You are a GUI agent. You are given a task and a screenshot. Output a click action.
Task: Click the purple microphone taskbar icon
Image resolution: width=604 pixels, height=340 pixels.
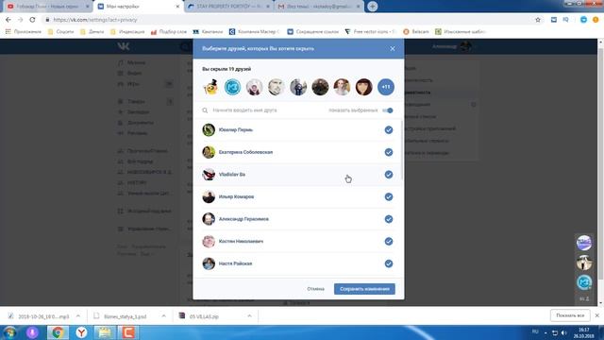[x=33, y=332]
